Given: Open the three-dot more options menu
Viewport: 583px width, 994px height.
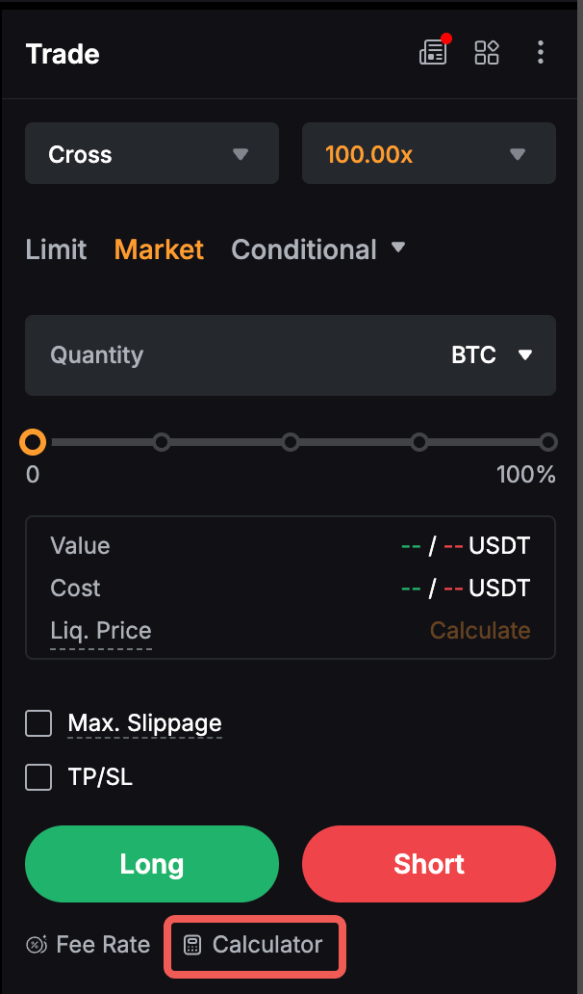Looking at the screenshot, I should click(x=541, y=52).
